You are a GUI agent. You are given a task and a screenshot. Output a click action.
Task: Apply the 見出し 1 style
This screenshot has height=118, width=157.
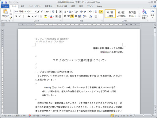point(132,14)
